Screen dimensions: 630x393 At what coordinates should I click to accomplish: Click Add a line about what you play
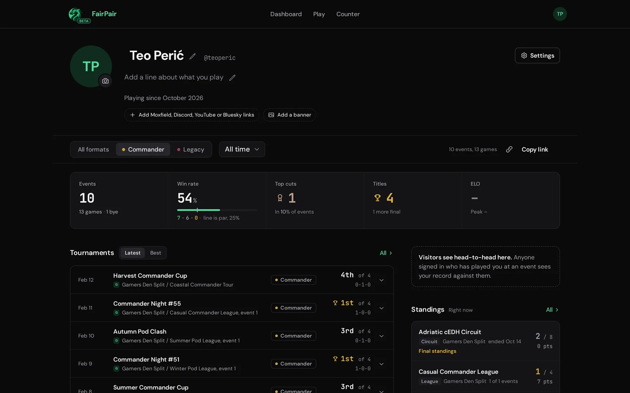tap(174, 77)
